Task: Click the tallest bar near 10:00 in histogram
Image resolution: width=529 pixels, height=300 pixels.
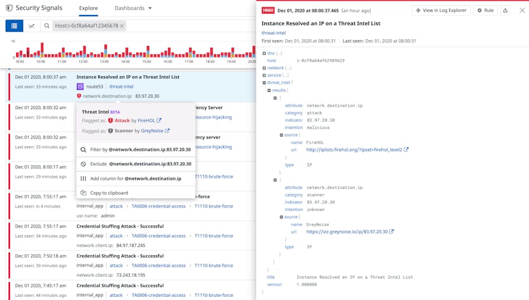Action: tap(42, 50)
